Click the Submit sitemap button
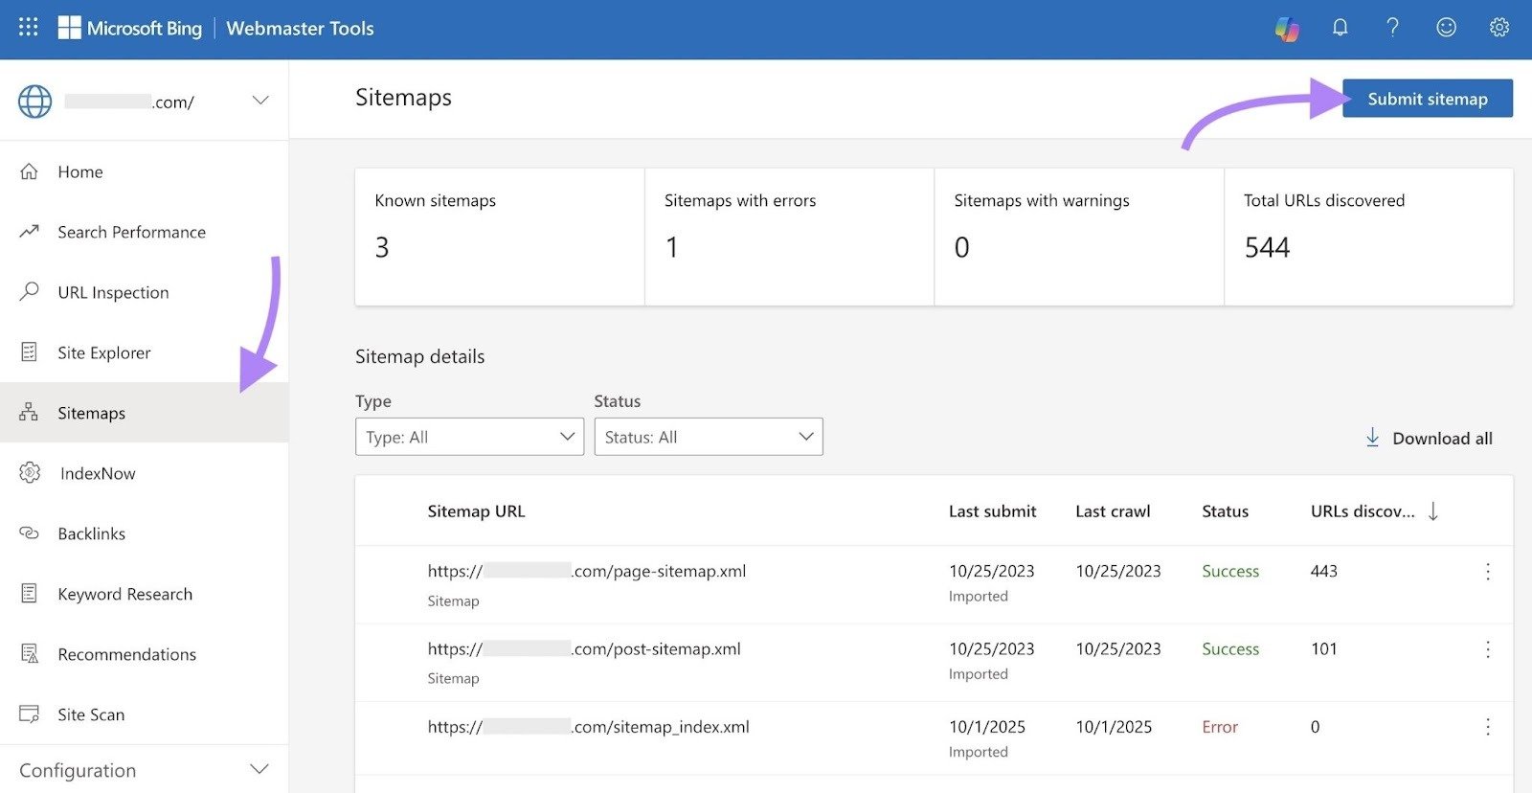The image size is (1532, 793). (1428, 99)
